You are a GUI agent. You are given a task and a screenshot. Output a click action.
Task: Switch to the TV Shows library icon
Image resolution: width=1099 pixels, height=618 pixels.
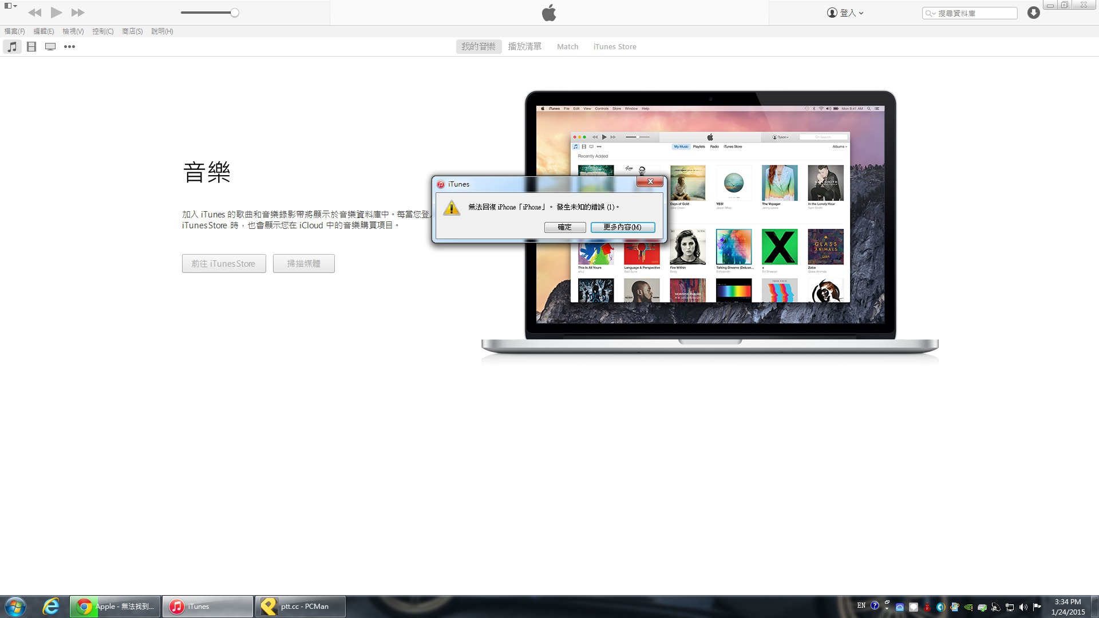tap(50, 47)
